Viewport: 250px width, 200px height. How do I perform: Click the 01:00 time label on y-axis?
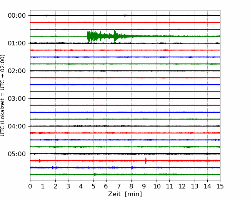[x=17, y=43]
